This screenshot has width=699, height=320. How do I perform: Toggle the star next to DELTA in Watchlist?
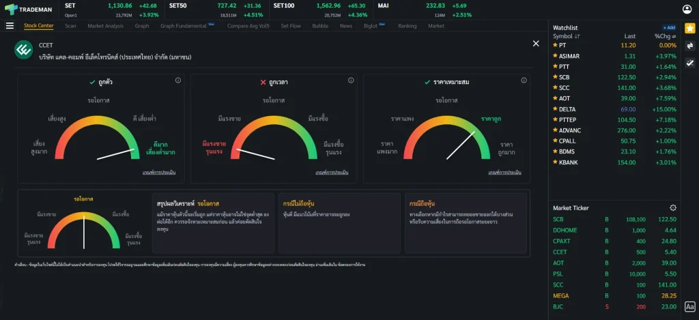click(x=555, y=109)
